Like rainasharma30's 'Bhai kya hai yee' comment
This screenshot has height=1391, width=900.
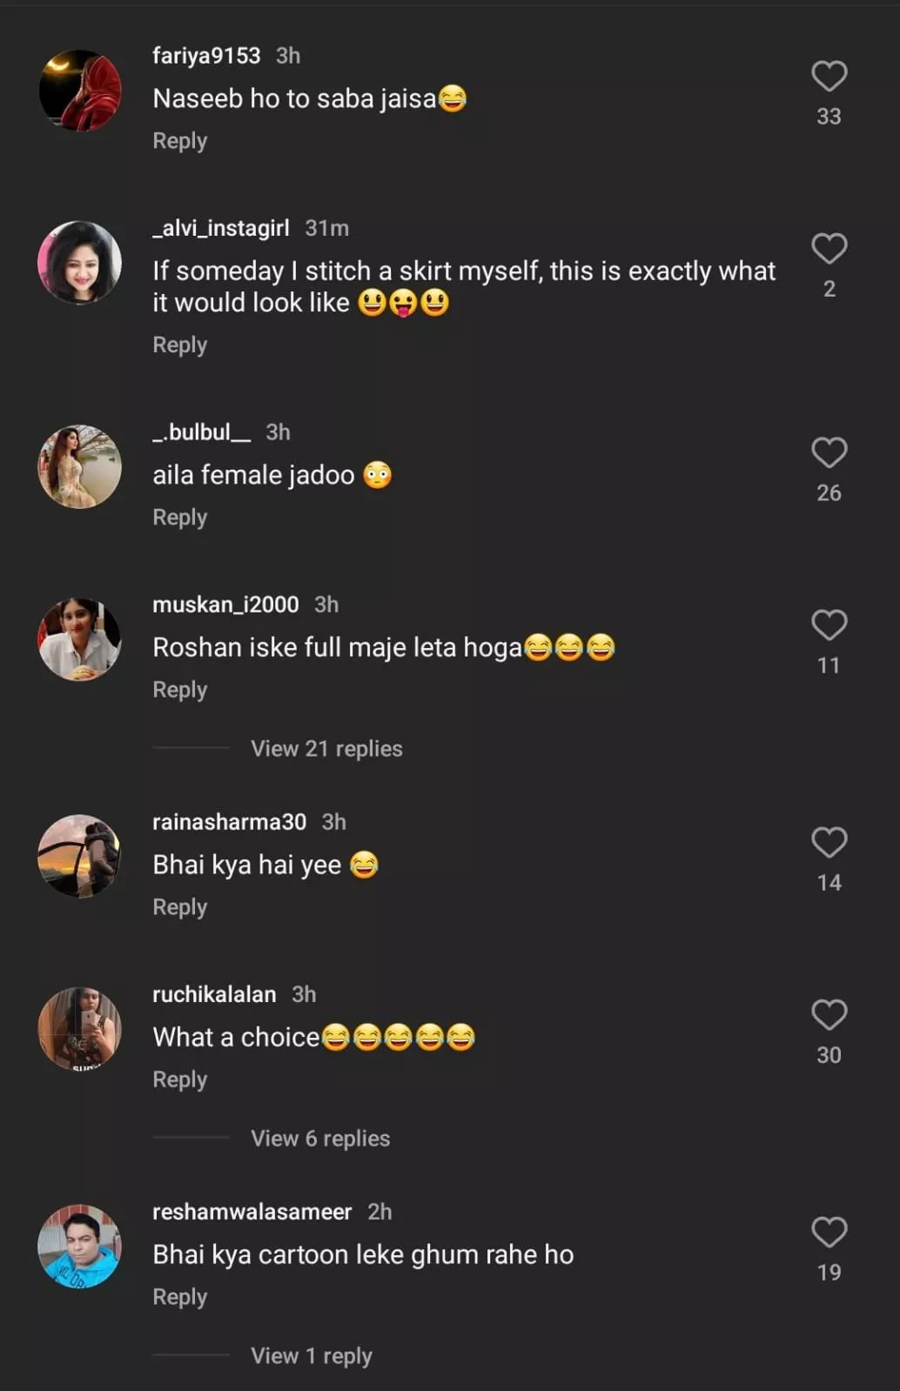click(x=829, y=842)
